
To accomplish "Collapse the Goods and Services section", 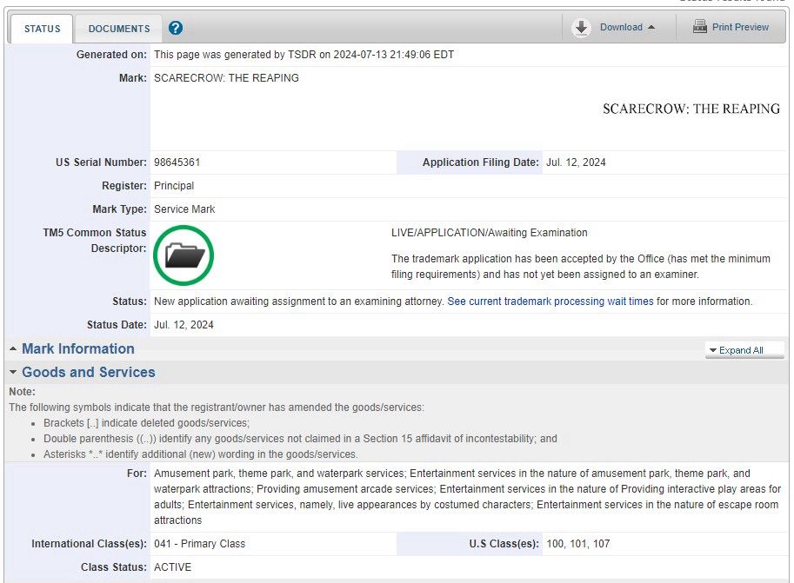I will [88, 372].
